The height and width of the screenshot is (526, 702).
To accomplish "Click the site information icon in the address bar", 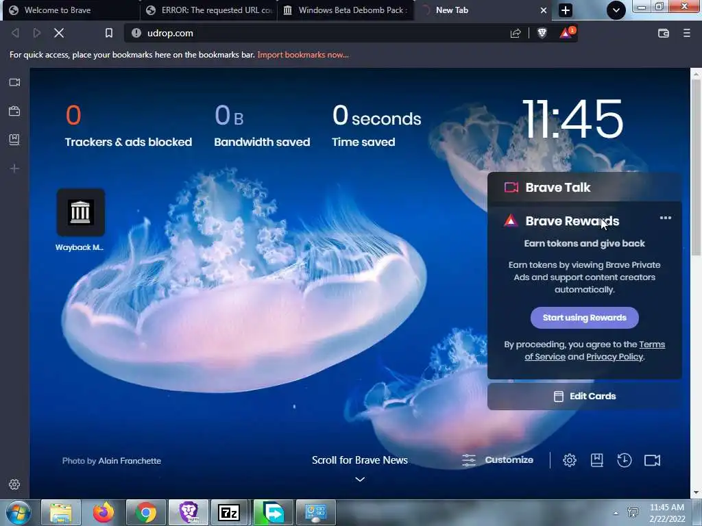I will coord(136,33).
